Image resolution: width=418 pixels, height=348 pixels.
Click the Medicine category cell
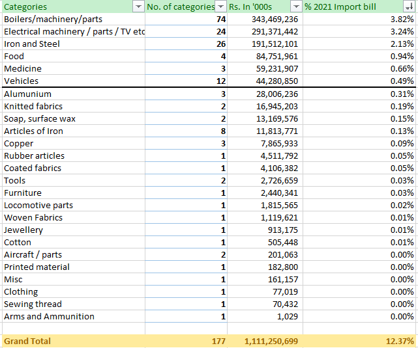point(74,68)
